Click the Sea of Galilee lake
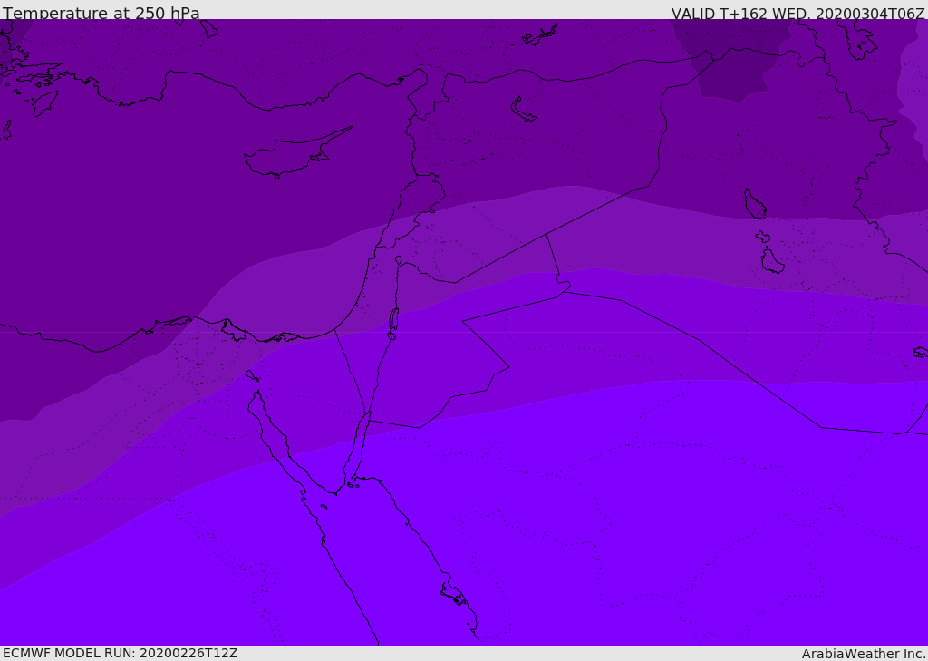The width and height of the screenshot is (928, 661). [x=399, y=260]
